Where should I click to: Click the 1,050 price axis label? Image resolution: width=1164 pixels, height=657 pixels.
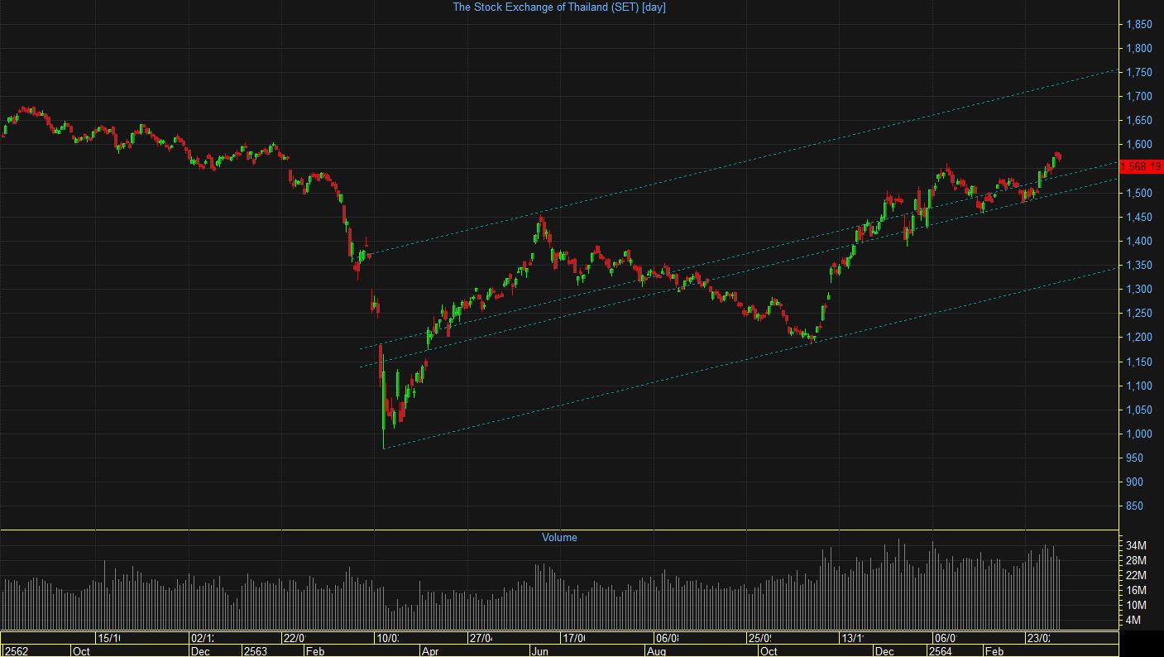tap(1139, 410)
